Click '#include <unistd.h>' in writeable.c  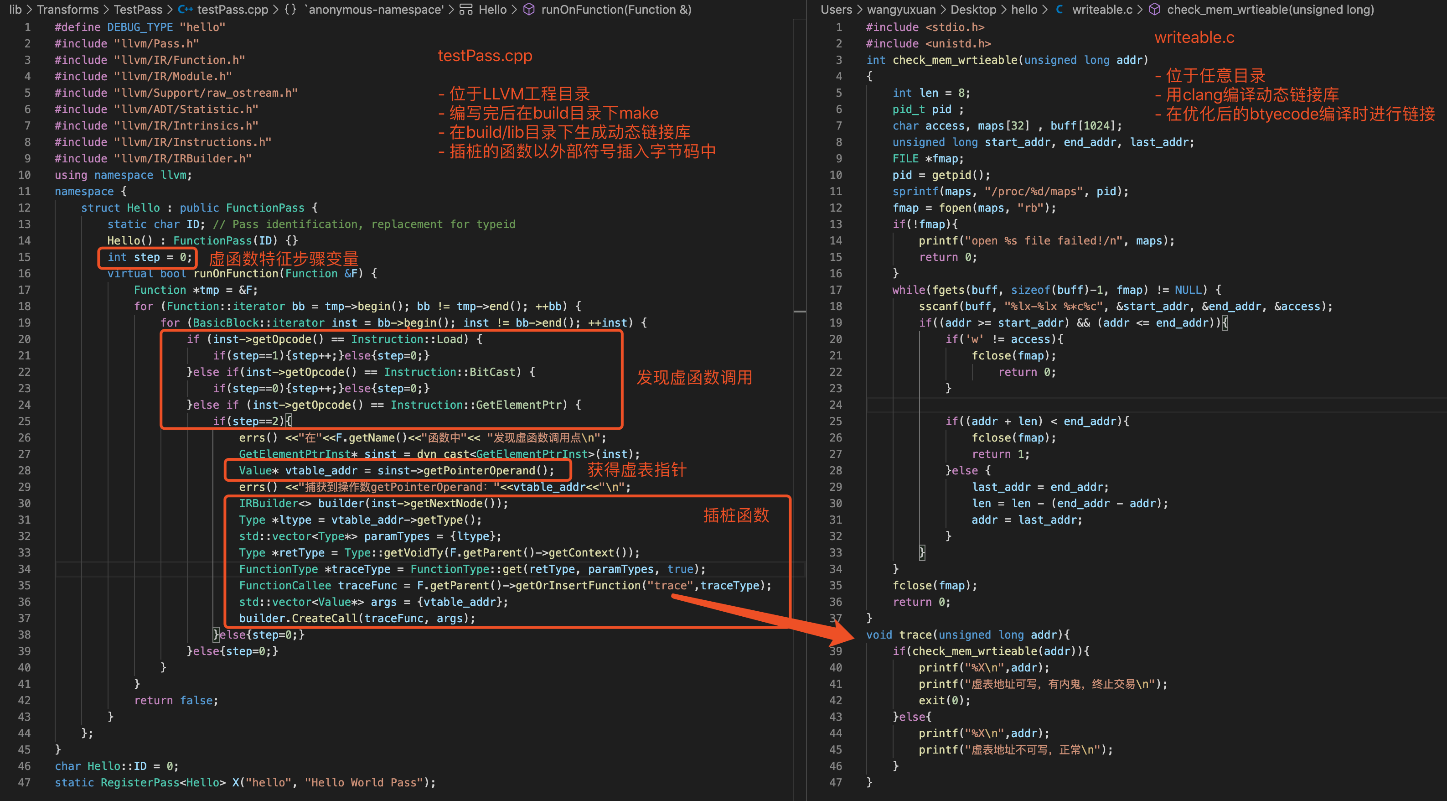pyautogui.click(x=928, y=43)
